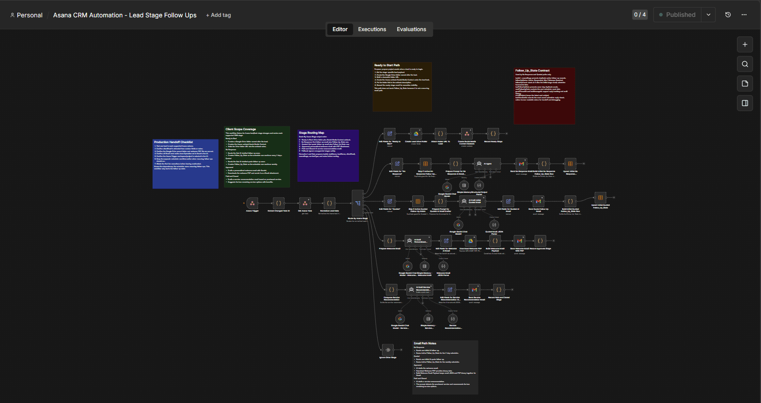Select the AI Draft Initial Quoted Email node
The image size is (761, 403).
(x=472, y=201)
